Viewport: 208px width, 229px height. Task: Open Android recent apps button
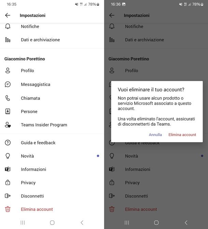[23, 223]
